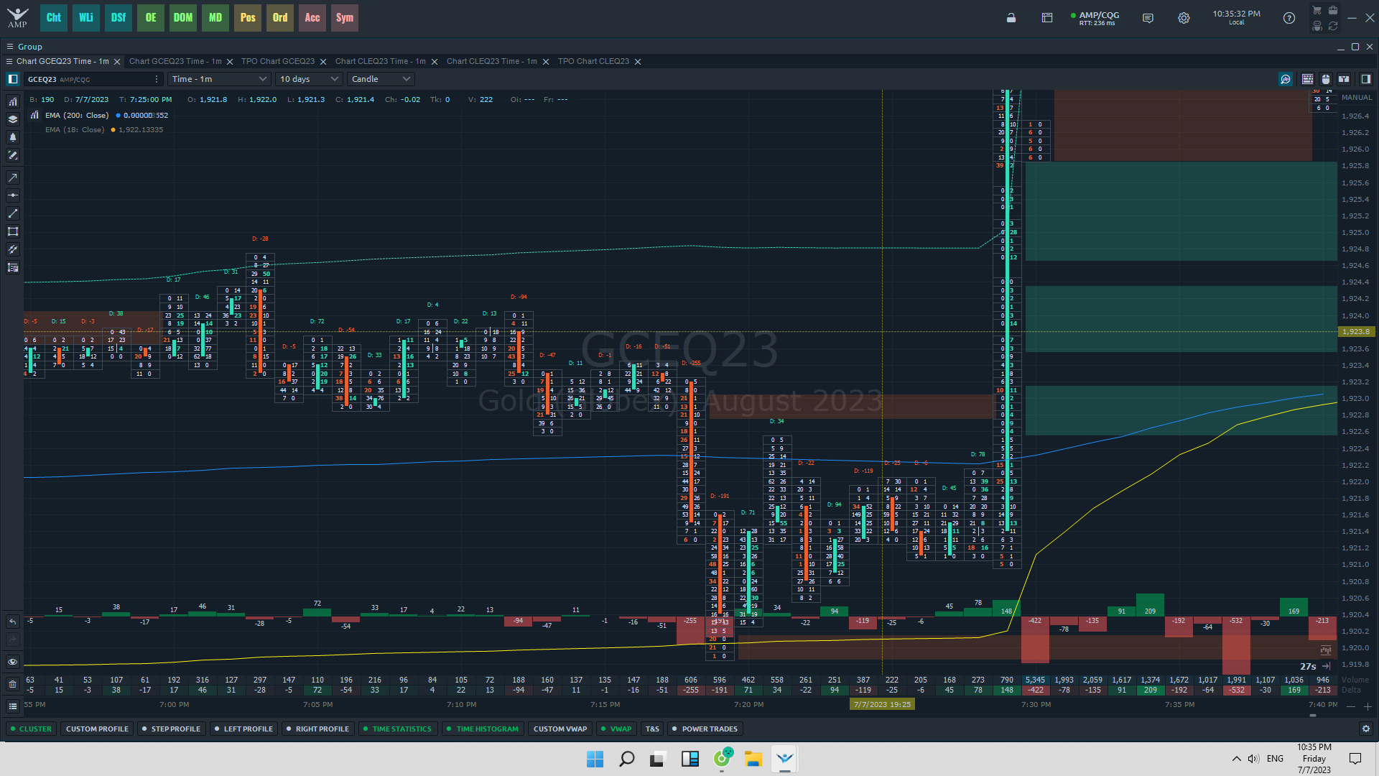Open the layers icon in left toolbar
This screenshot has height=776, width=1379.
tap(13, 119)
